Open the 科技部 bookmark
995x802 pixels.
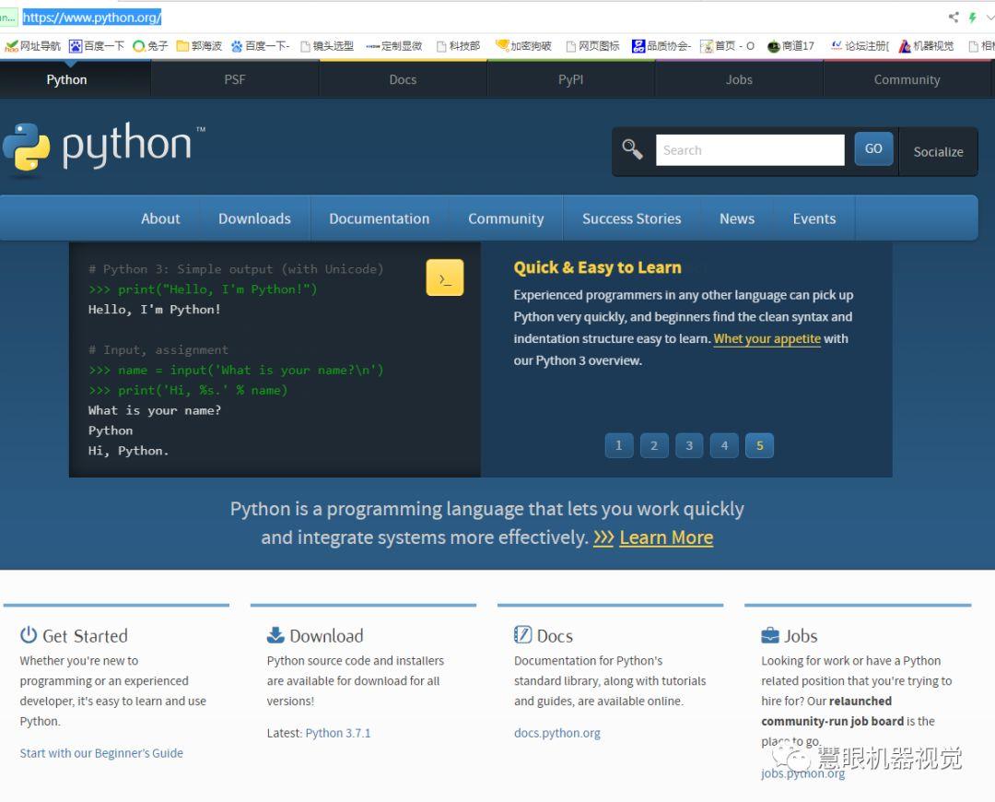coord(458,46)
